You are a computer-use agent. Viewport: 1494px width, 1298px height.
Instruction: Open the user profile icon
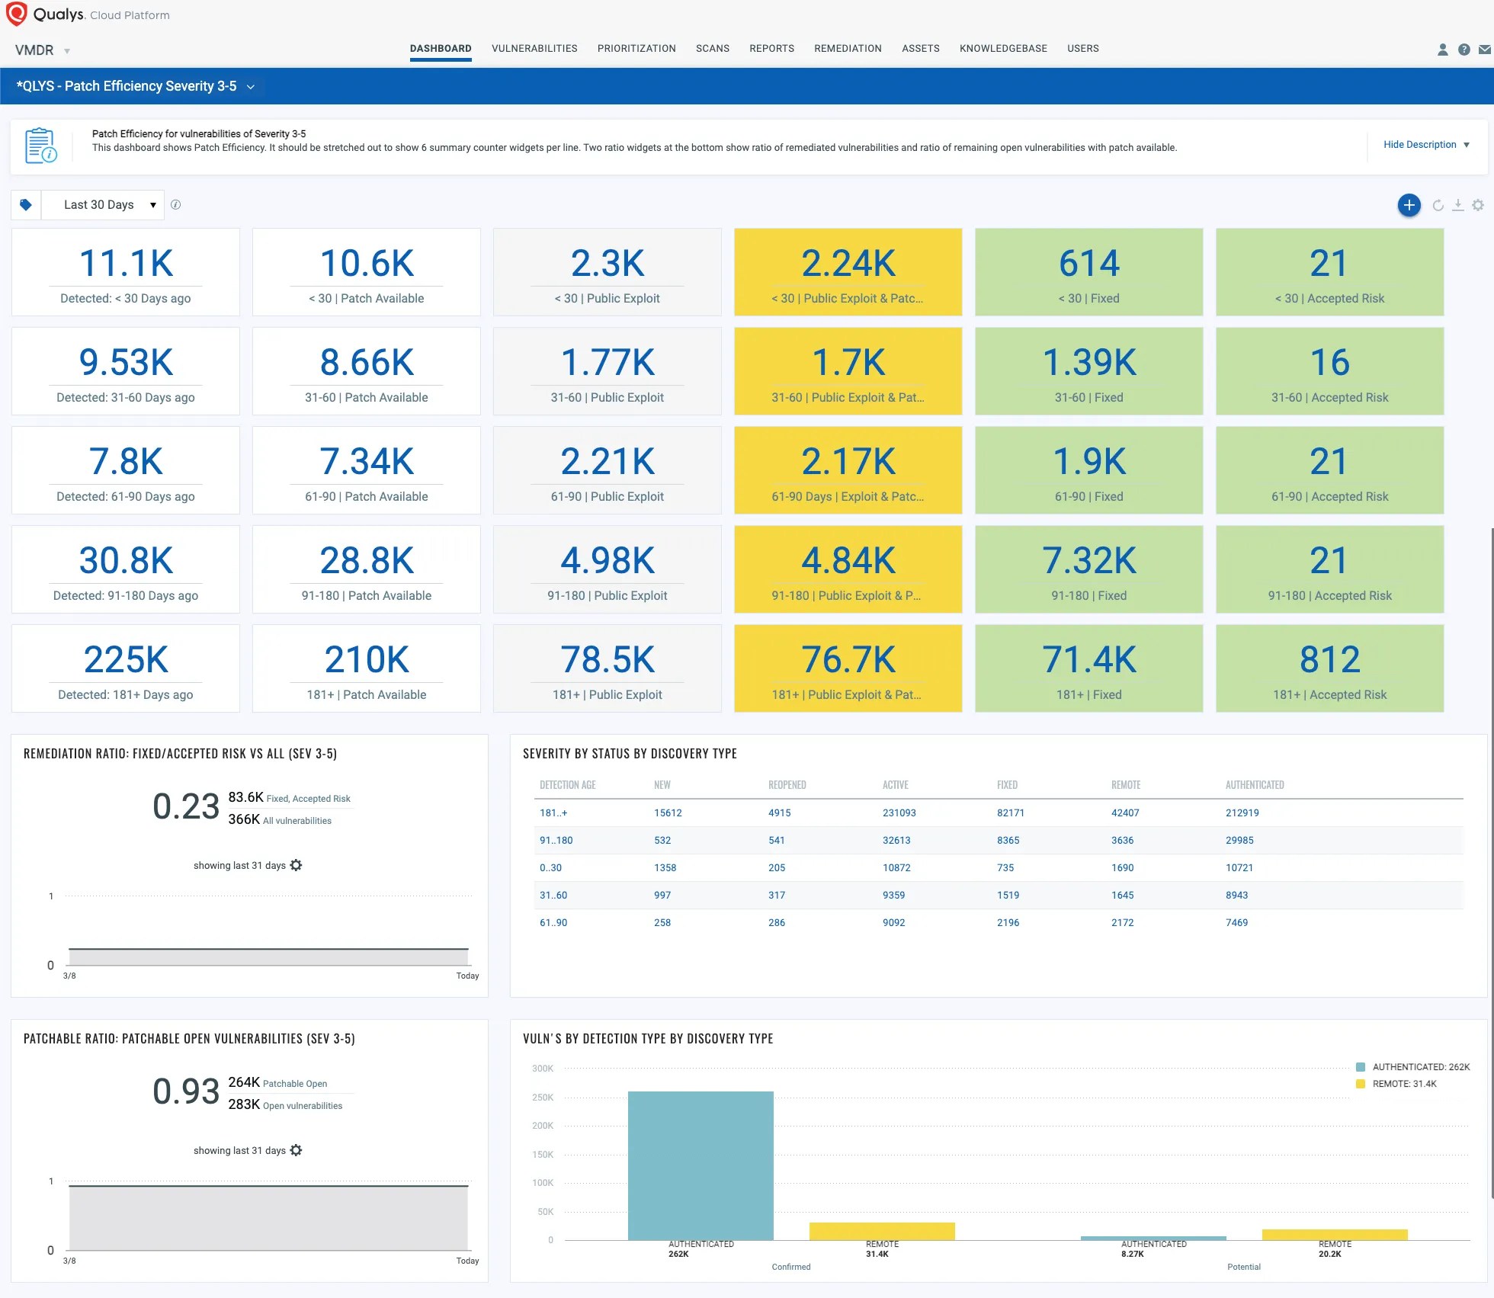point(1442,49)
